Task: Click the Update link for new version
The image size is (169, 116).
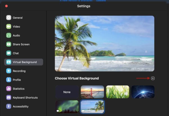Action: tap(101, 1)
